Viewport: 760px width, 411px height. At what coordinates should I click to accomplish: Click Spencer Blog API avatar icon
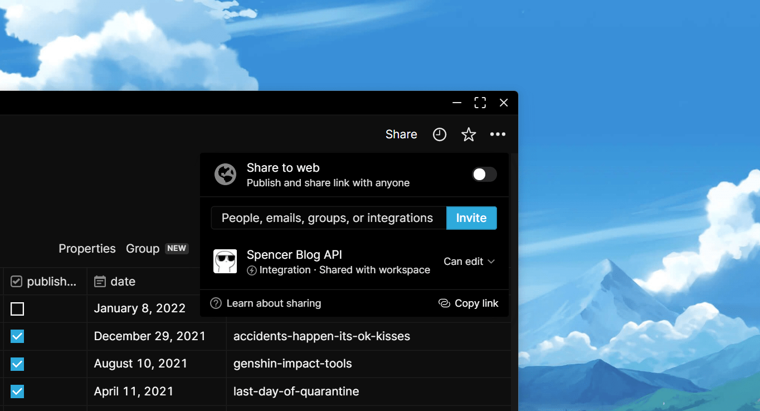(x=225, y=262)
